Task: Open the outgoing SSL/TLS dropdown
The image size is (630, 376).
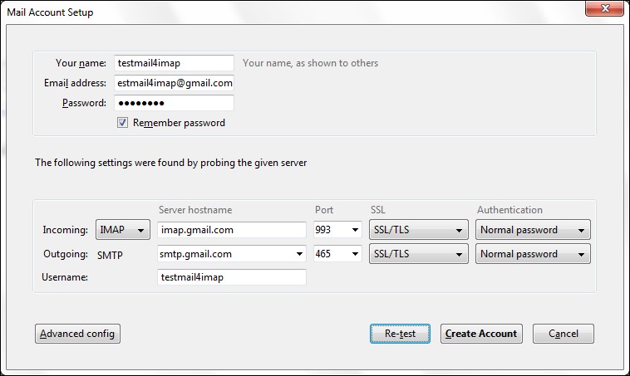Action: (419, 254)
